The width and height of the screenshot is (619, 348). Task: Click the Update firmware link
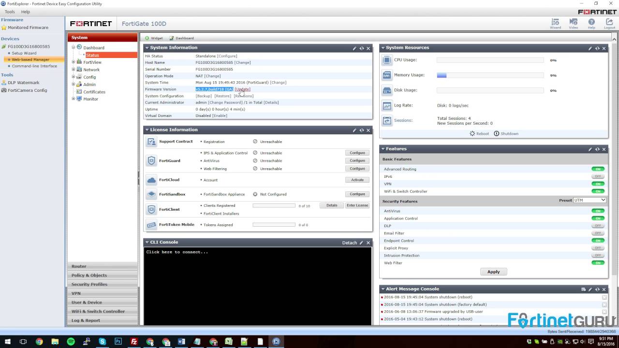pos(243,89)
